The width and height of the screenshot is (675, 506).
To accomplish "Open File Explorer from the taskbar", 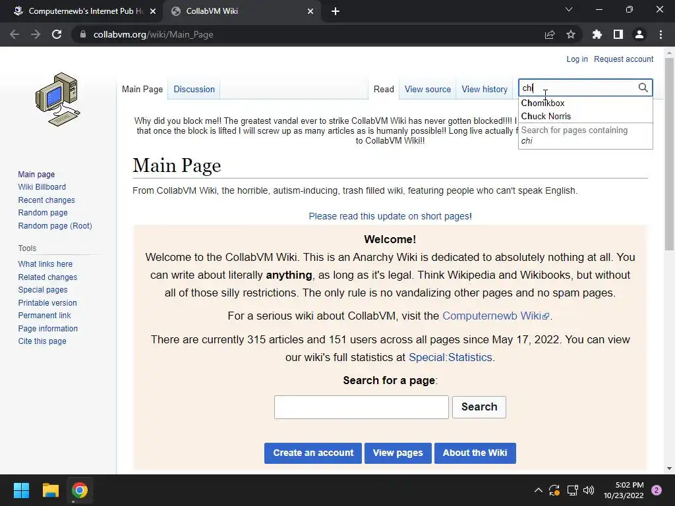I will point(50,490).
